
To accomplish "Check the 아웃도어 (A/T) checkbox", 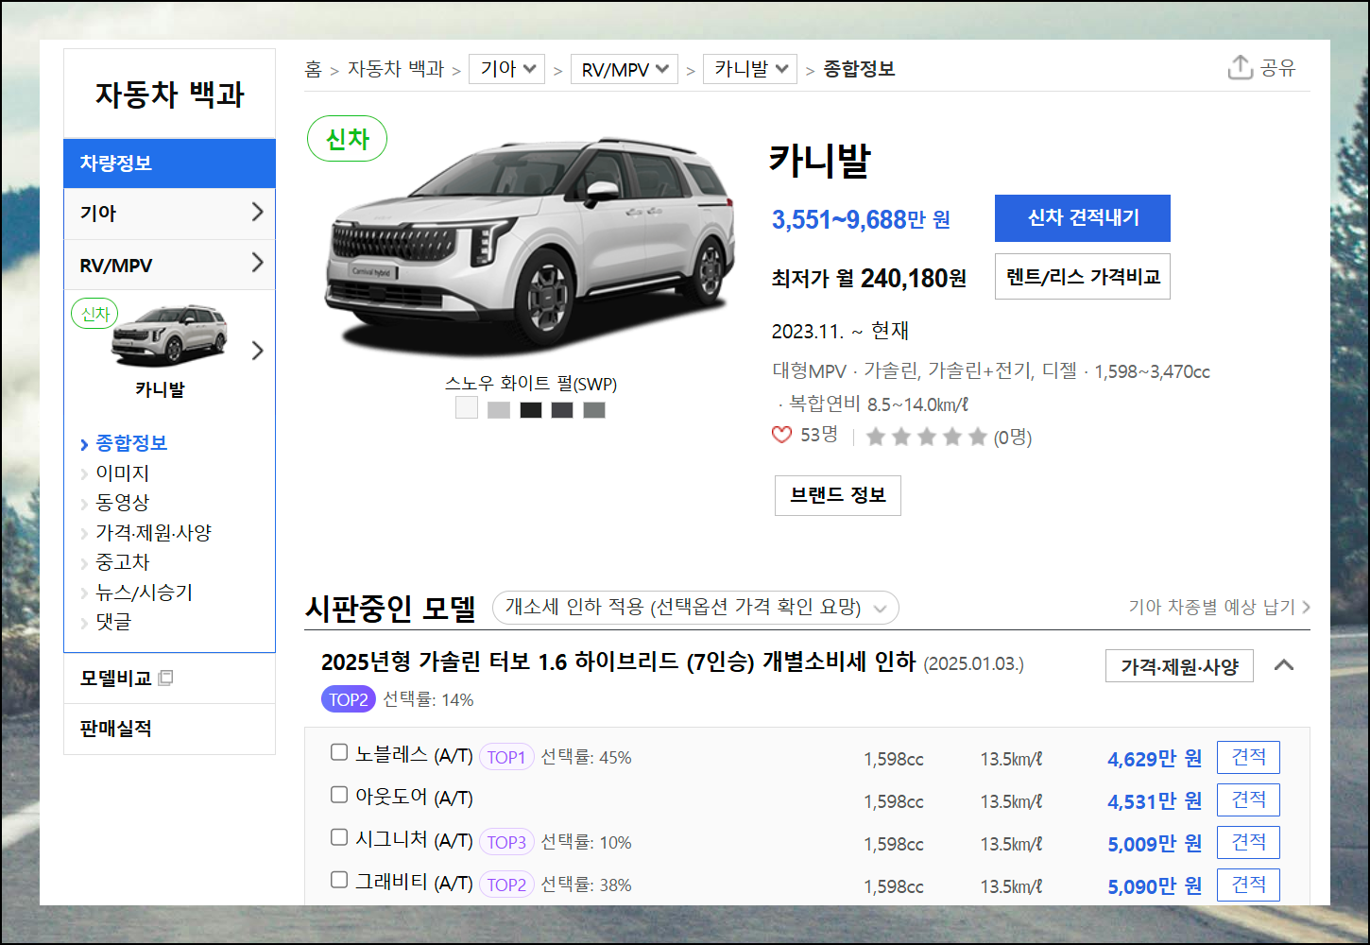I will [x=339, y=795].
